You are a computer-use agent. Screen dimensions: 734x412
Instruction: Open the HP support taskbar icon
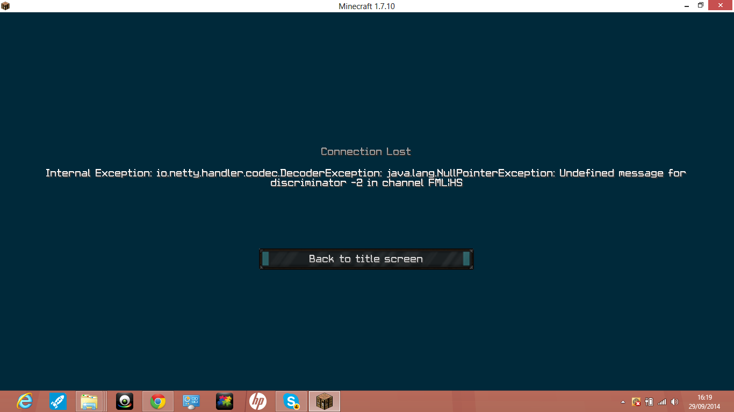pyautogui.click(x=258, y=401)
